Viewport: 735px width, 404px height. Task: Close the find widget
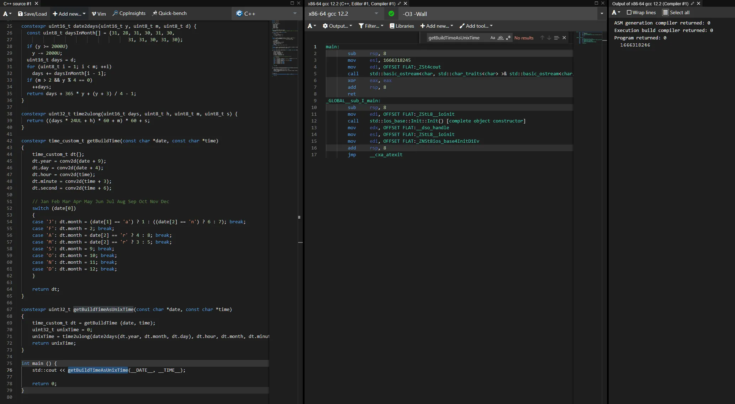point(564,38)
